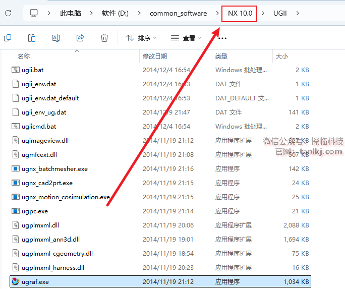Select the file name ugplmxml.dll
Viewport: 345px width, 289px height.
click(40, 225)
